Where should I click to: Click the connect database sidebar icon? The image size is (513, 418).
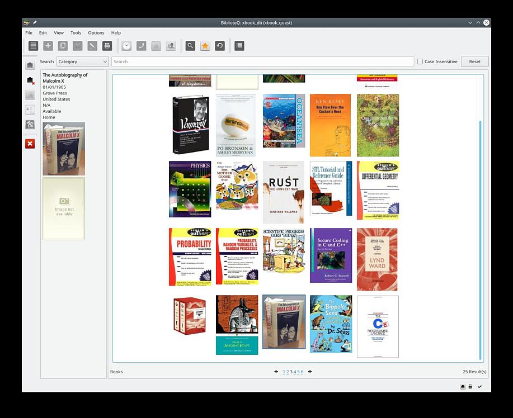pyautogui.click(x=30, y=65)
